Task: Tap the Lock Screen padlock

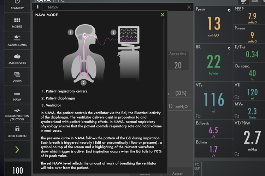Action: (17, 132)
